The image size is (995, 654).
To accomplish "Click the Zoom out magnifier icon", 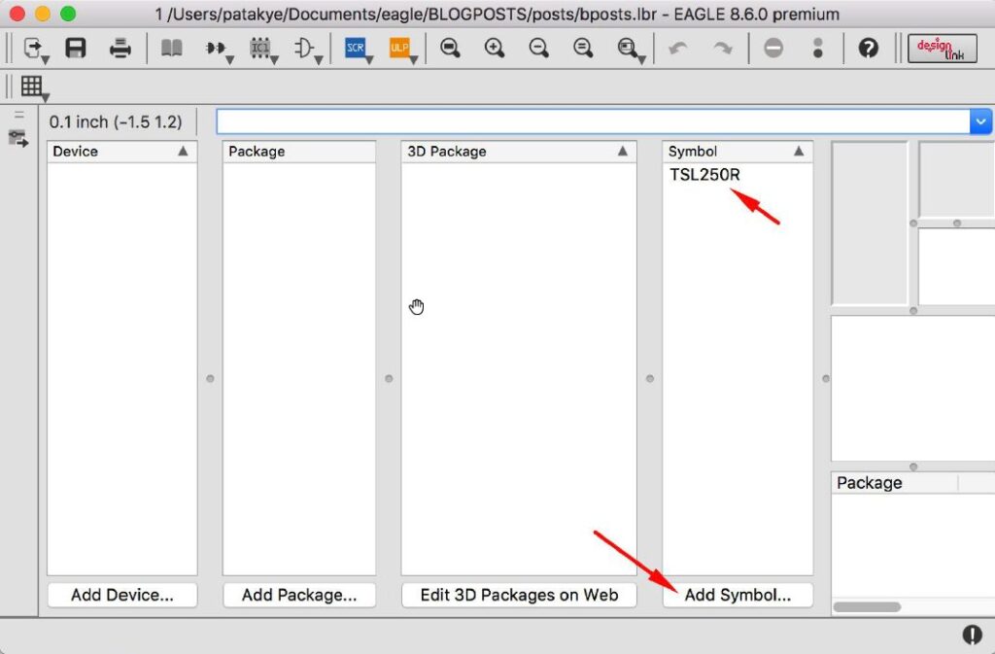I will click(538, 49).
